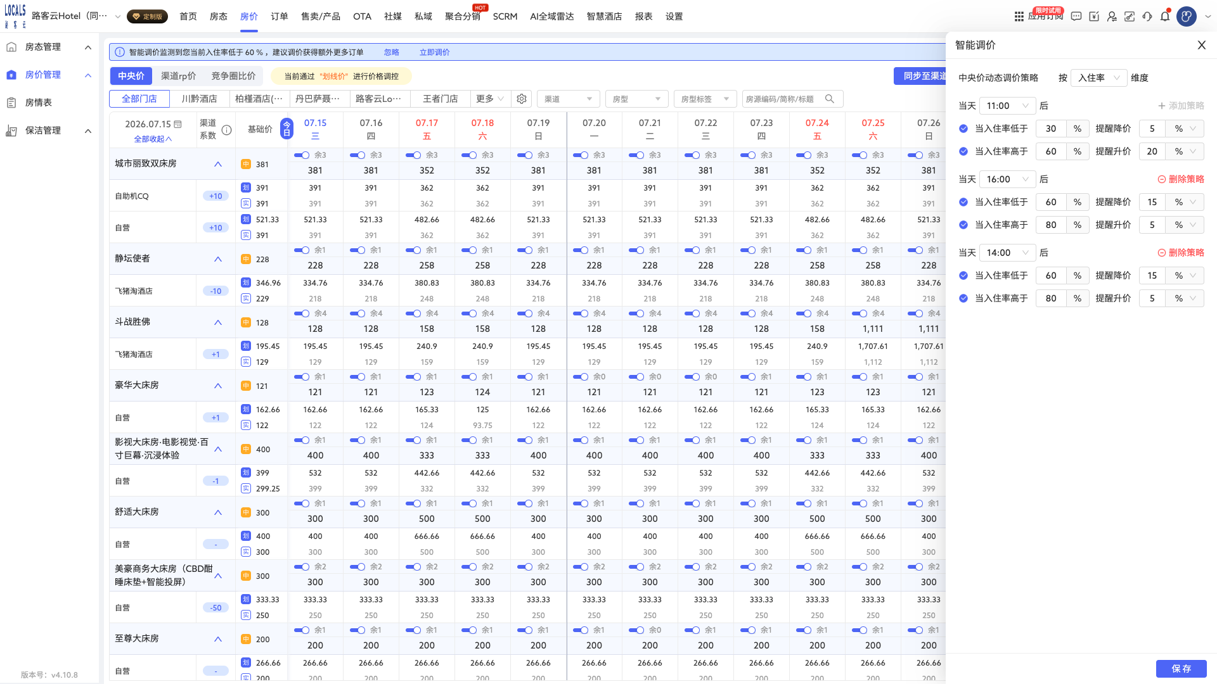Viewport: 1217px width, 684px height.
Task: Close the 智能调价 panel
Action: pos(1201,45)
